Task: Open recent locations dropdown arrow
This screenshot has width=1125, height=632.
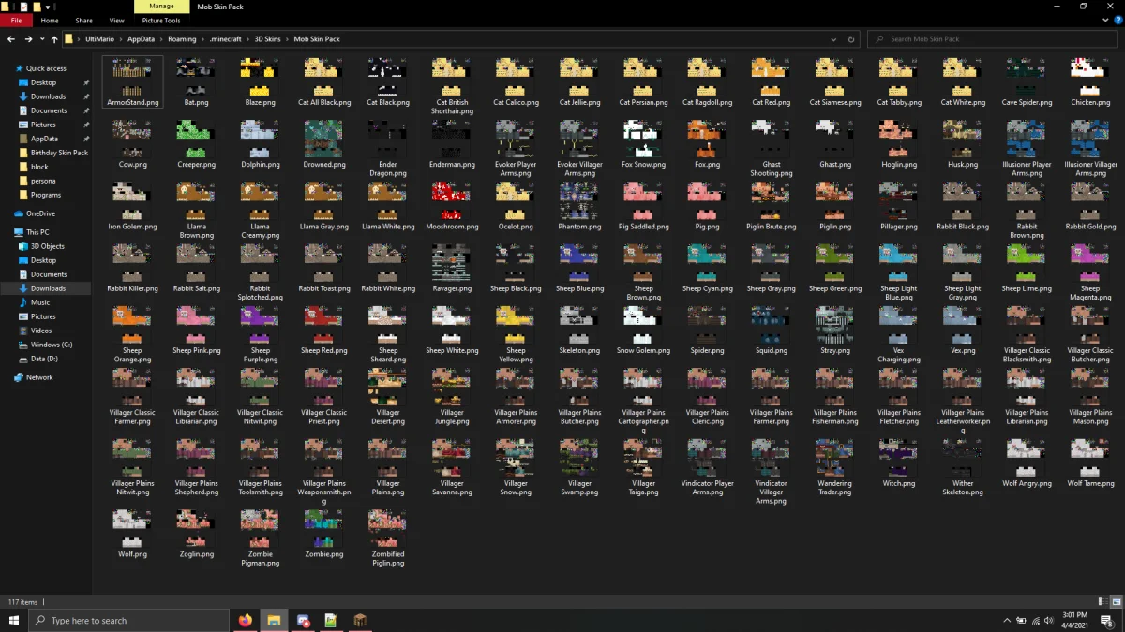Action: point(42,39)
